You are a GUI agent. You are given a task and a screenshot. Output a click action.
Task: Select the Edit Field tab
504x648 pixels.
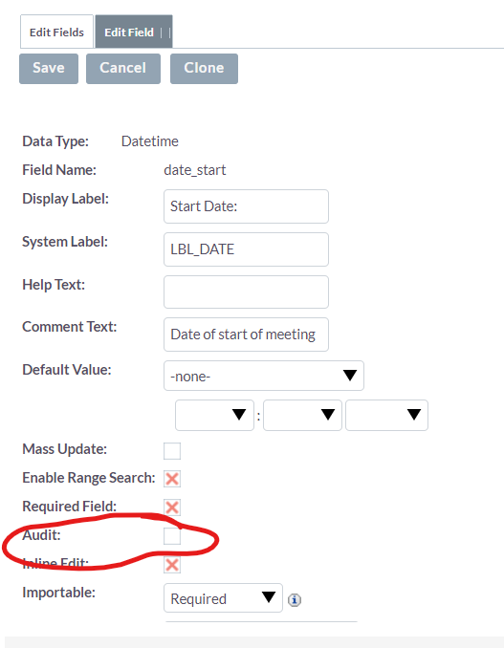pos(134,32)
